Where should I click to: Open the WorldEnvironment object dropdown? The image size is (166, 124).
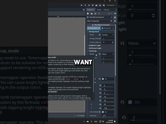100,17
